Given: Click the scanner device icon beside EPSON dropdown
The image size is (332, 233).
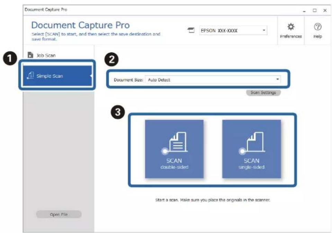Looking at the screenshot, I should tap(191, 30).
